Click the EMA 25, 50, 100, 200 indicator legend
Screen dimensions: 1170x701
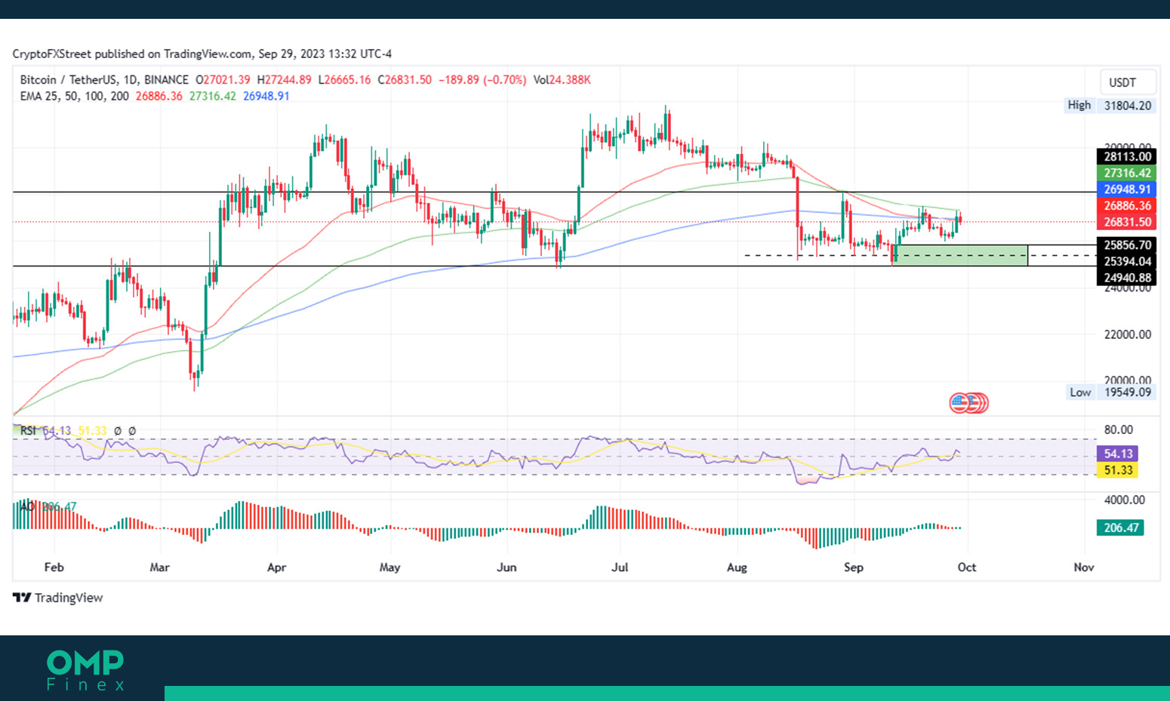pos(74,97)
